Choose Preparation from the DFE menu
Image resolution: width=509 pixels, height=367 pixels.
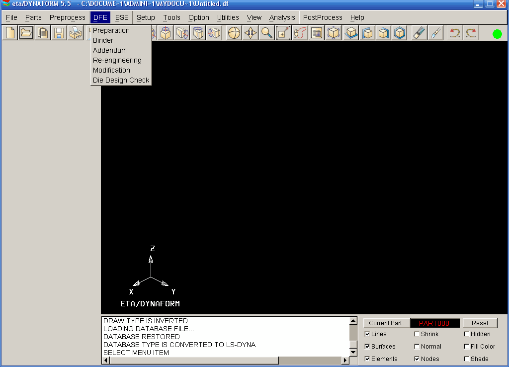point(111,30)
